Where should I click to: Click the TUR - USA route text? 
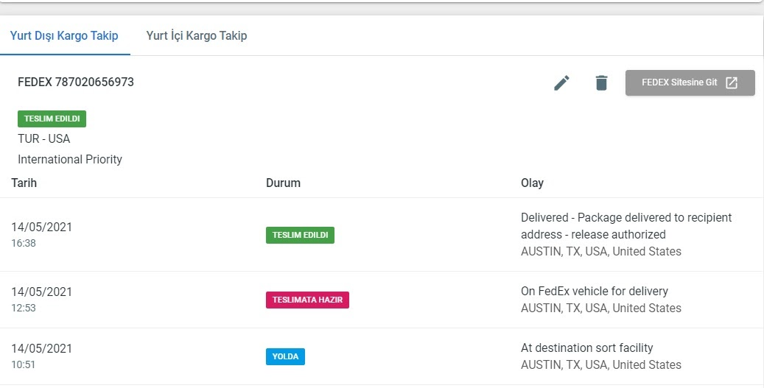point(44,138)
